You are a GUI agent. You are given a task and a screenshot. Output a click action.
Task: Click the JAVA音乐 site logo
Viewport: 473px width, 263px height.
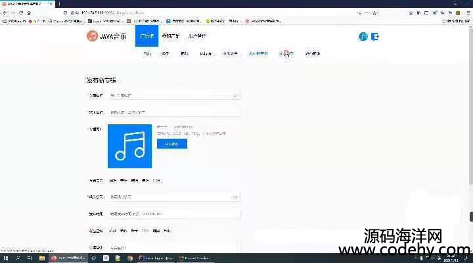click(x=106, y=36)
